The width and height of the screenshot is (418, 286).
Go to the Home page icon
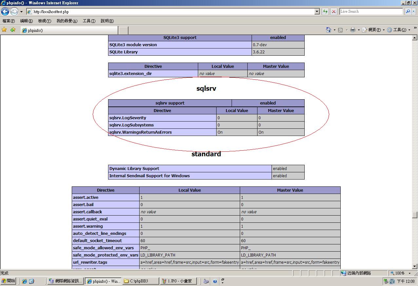point(329,30)
